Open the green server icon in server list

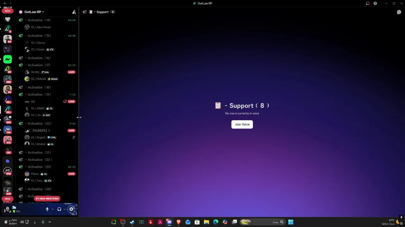point(8,59)
